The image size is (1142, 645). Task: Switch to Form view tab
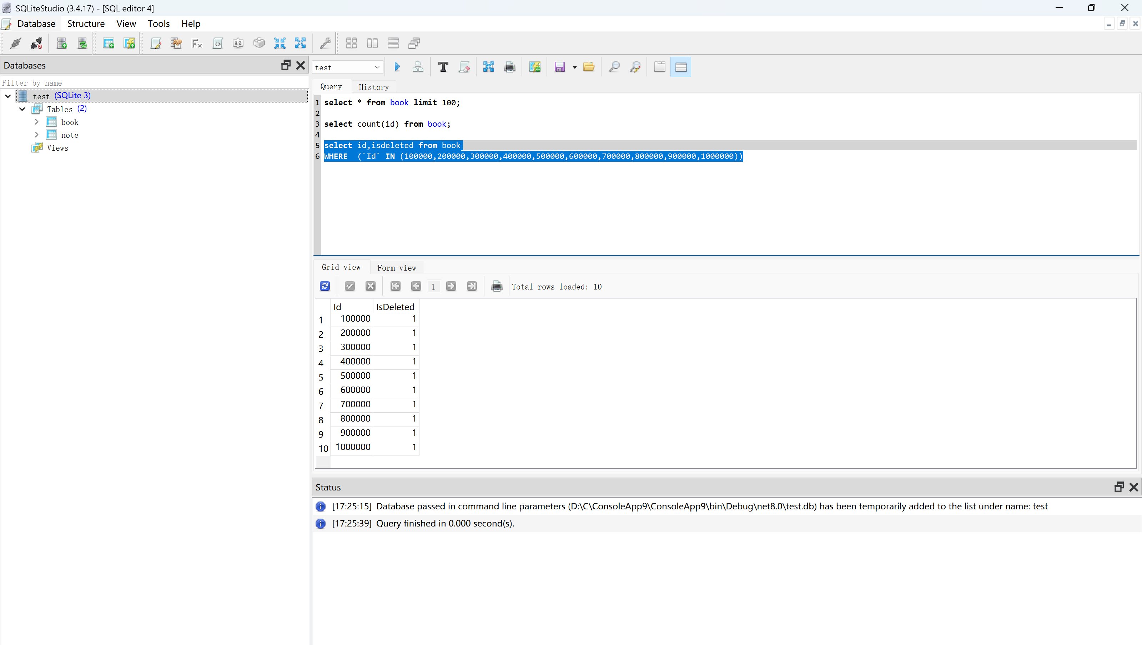coord(396,267)
